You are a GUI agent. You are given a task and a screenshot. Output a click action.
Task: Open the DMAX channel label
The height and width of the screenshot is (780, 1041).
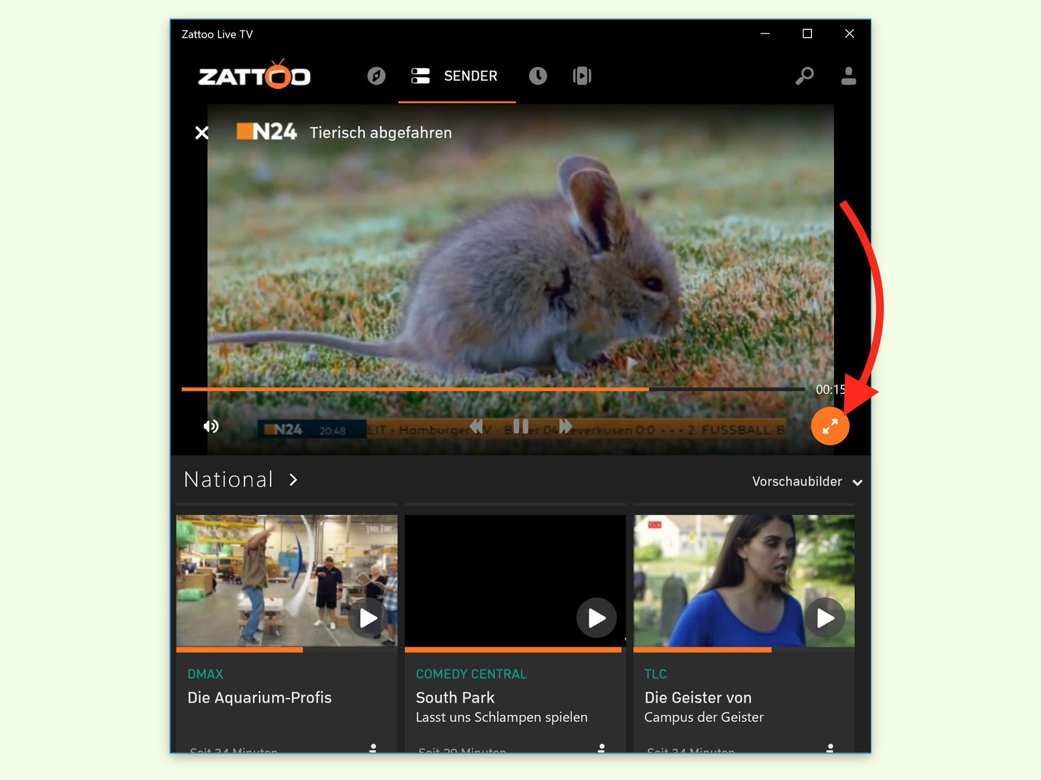[x=206, y=674]
